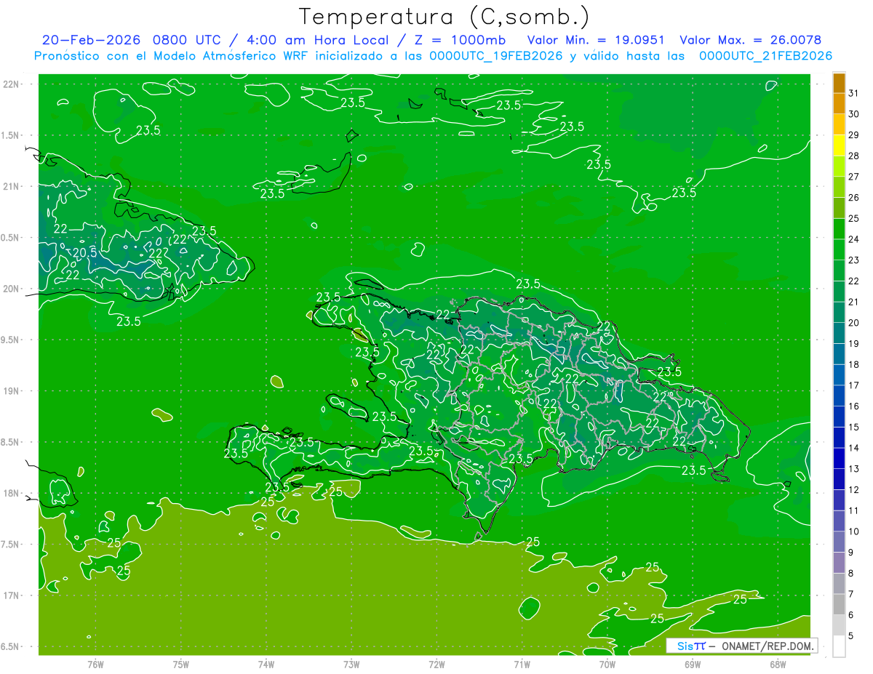Screen dimensions: 873x674
Task: Click the '30' label on the color scale
Action: tap(854, 114)
